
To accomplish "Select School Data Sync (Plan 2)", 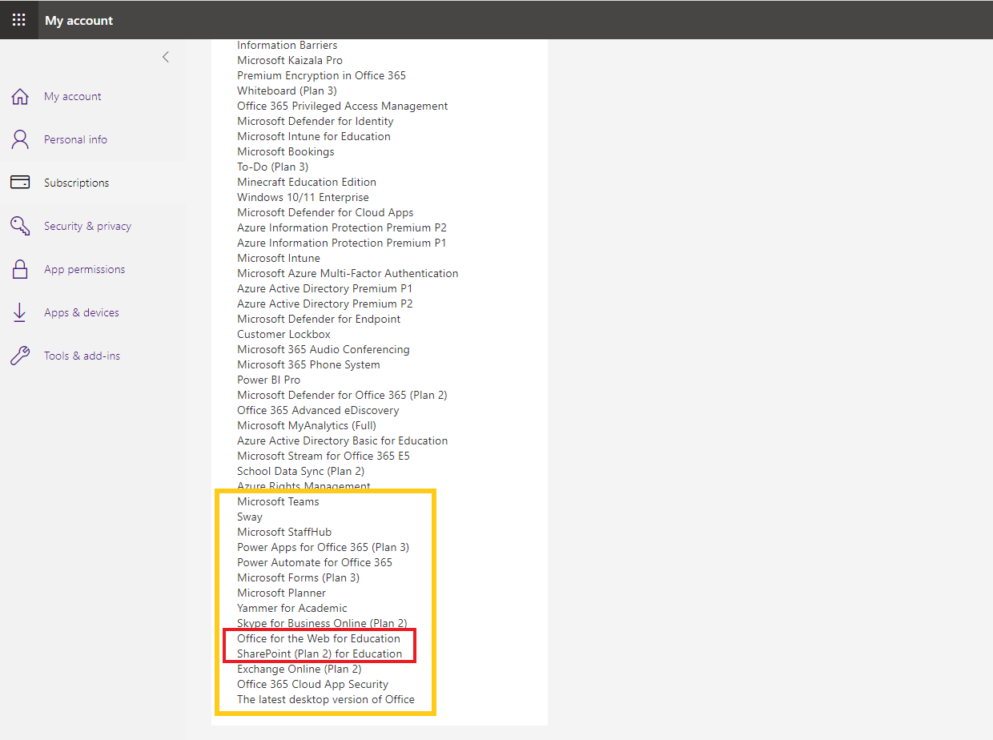I will pos(301,471).
